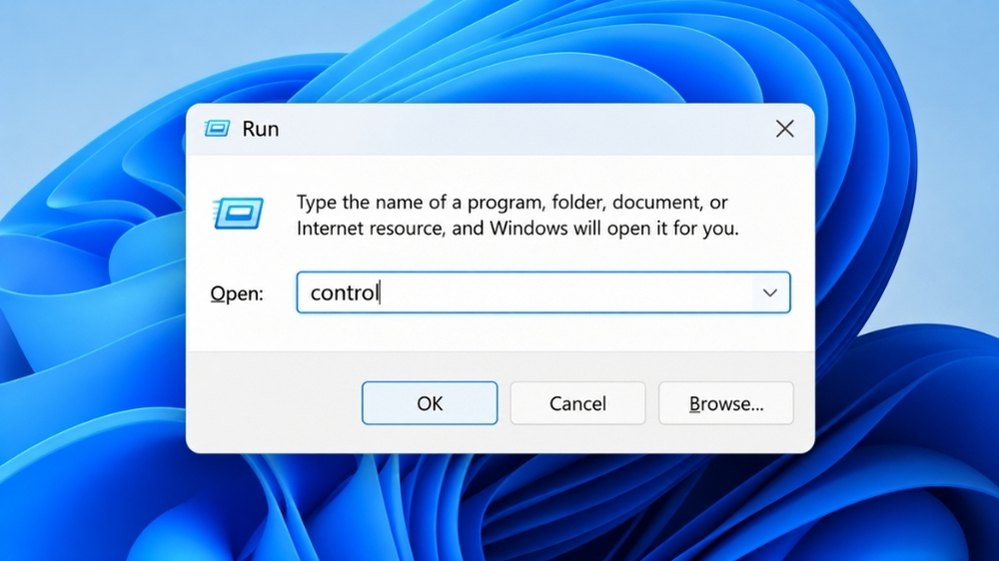The height and width of the screenshot is (561, 999).
Task: Close the Run dialog with the X
Action: 785,129
